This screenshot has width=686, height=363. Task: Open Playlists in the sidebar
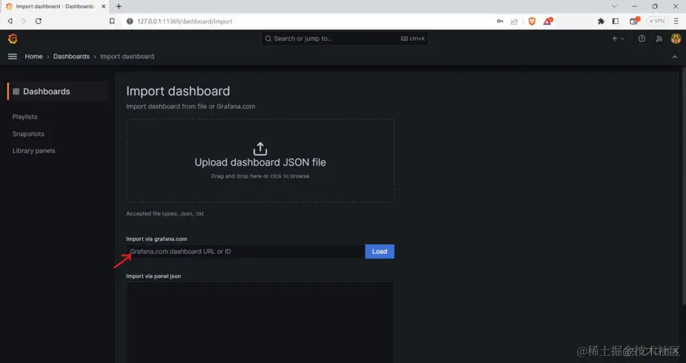(x=25, y=117)
